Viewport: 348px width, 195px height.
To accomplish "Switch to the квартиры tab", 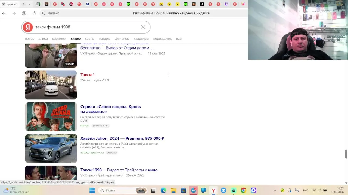I will 141,38.
